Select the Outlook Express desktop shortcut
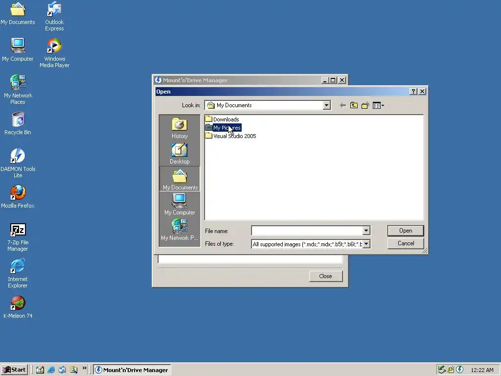Image resolution: width=501 pixels, height=376 pixels. point(54,16)
